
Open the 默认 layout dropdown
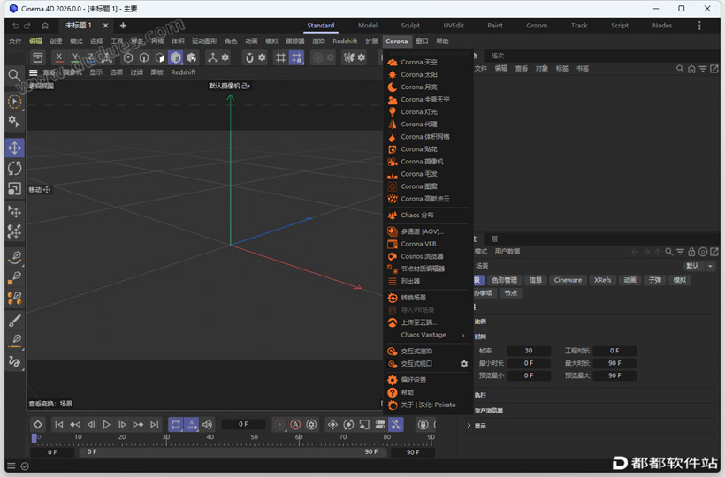click(x=699, y=266)
